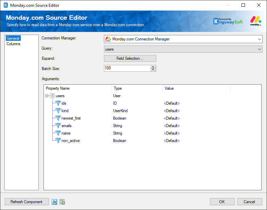This screenshot has width=267, height=210.
Task: Maximize the Source Editor window
Action: click(x=243, y=5)
